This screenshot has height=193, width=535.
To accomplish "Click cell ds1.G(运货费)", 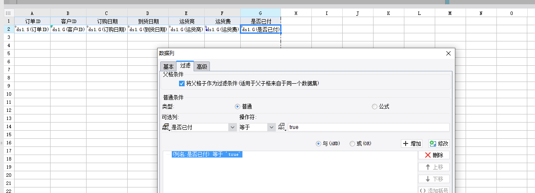I will tap(222, 29).
